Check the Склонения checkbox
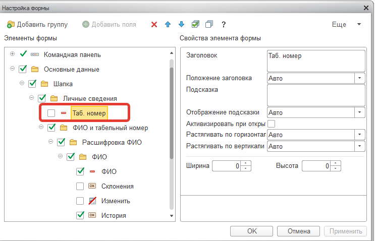 (80, 186)
